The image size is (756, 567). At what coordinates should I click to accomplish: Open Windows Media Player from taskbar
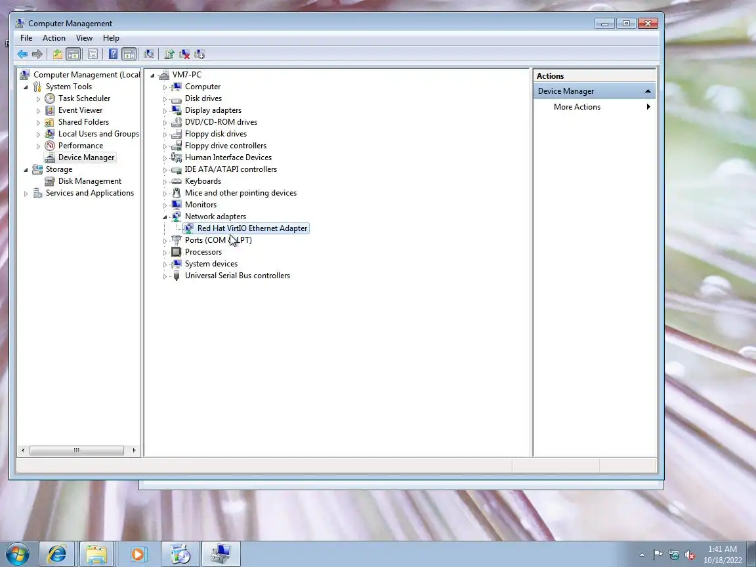(137, 554)
